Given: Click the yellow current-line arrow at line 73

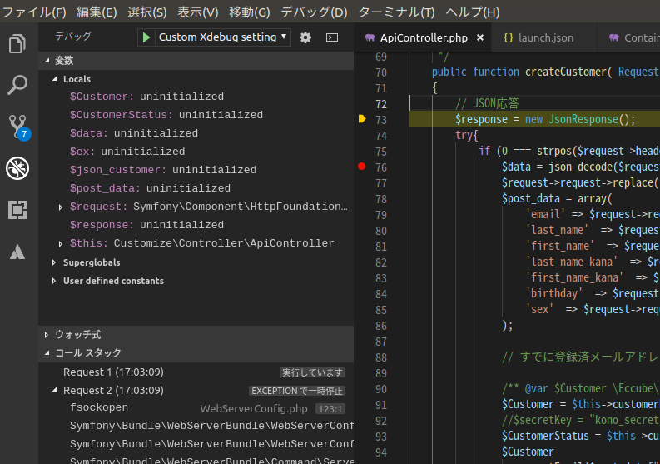Looking at the screenshot, I should [x=362, y=119].
